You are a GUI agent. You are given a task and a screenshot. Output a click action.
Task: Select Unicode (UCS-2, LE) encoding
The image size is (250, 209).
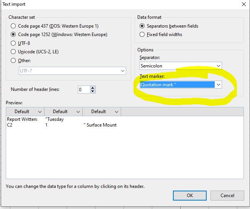click(14, 52)
